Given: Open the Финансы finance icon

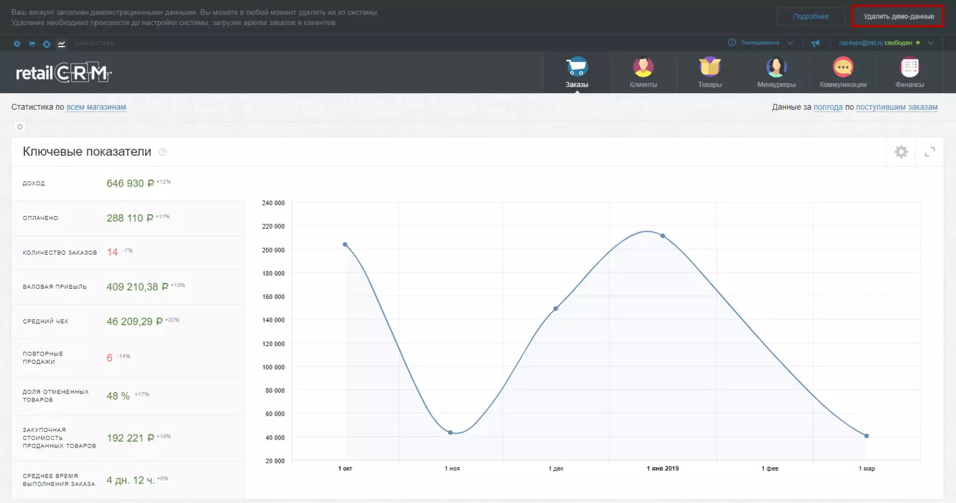Looking at the screenshot, I should pos(909,67).
